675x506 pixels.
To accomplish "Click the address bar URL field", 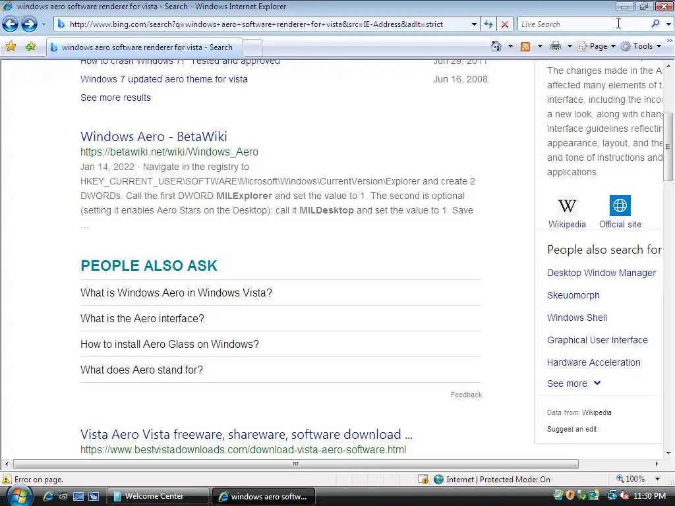I will point(262,24).
